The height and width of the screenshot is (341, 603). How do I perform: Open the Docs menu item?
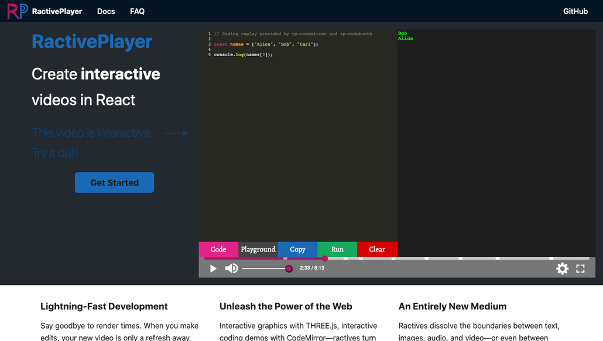(106, 11)
